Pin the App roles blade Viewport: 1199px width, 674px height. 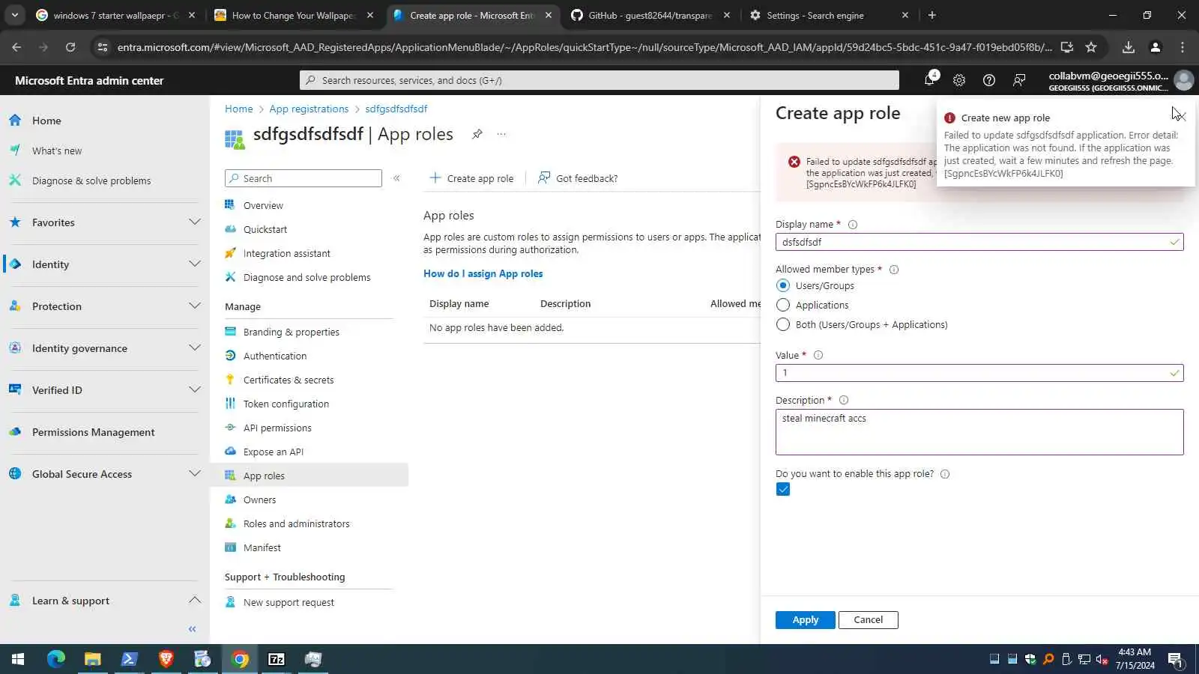477,134
